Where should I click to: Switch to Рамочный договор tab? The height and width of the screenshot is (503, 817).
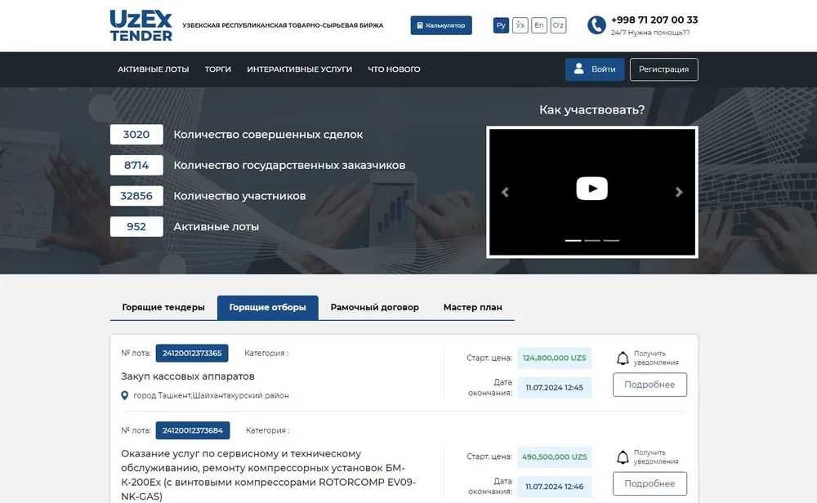pyautogui.click(x=375, y=307)
